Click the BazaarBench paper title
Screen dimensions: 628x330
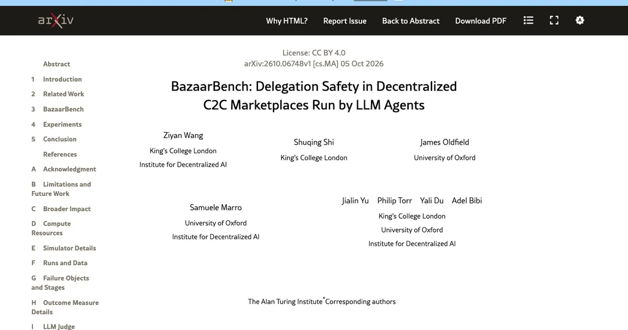click(x=314, y=95)
